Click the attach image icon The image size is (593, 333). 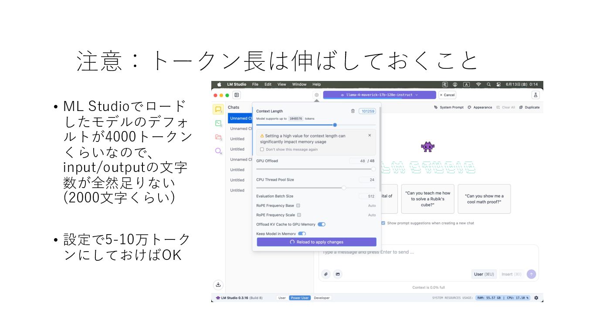pos(337,274)
